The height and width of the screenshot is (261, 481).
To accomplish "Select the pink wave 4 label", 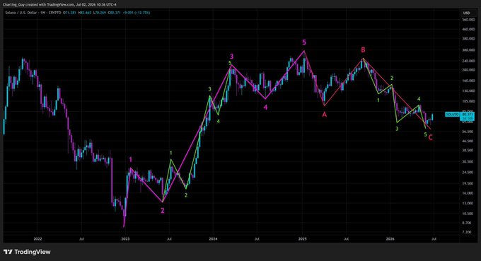I will (x=265, y=108).
